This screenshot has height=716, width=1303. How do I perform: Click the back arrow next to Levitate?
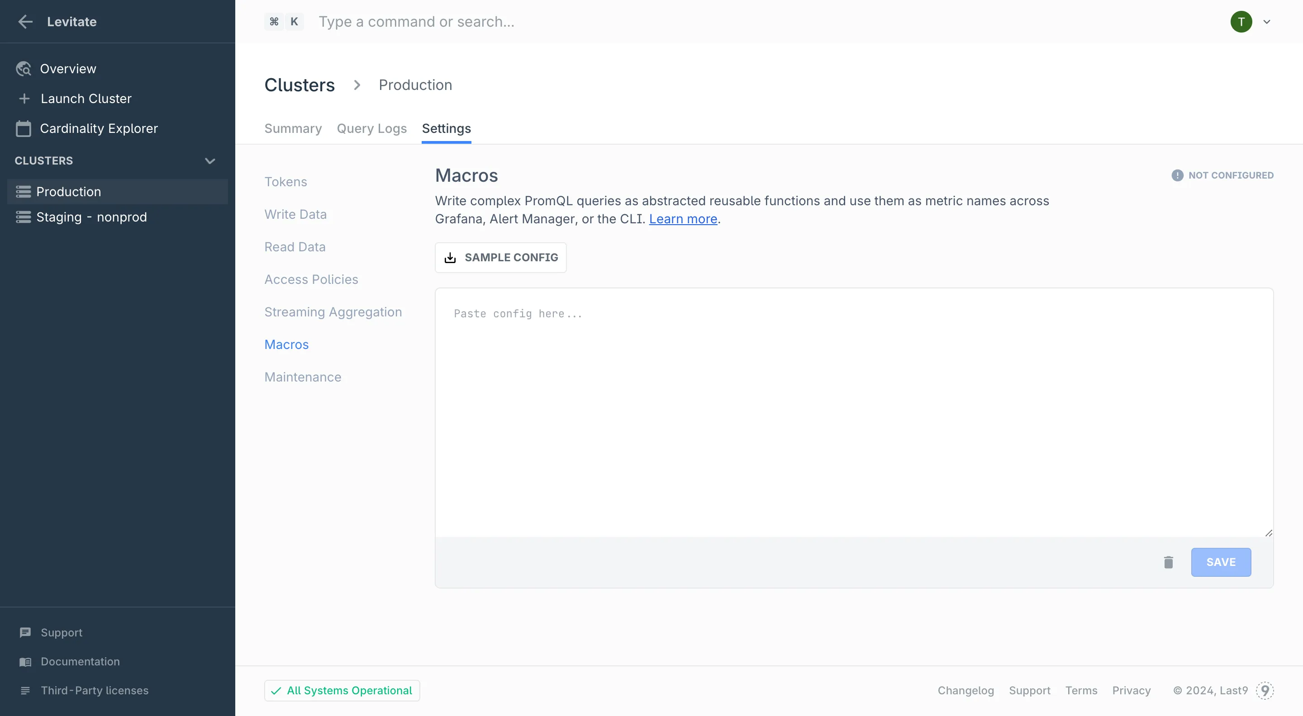[25, 22]
